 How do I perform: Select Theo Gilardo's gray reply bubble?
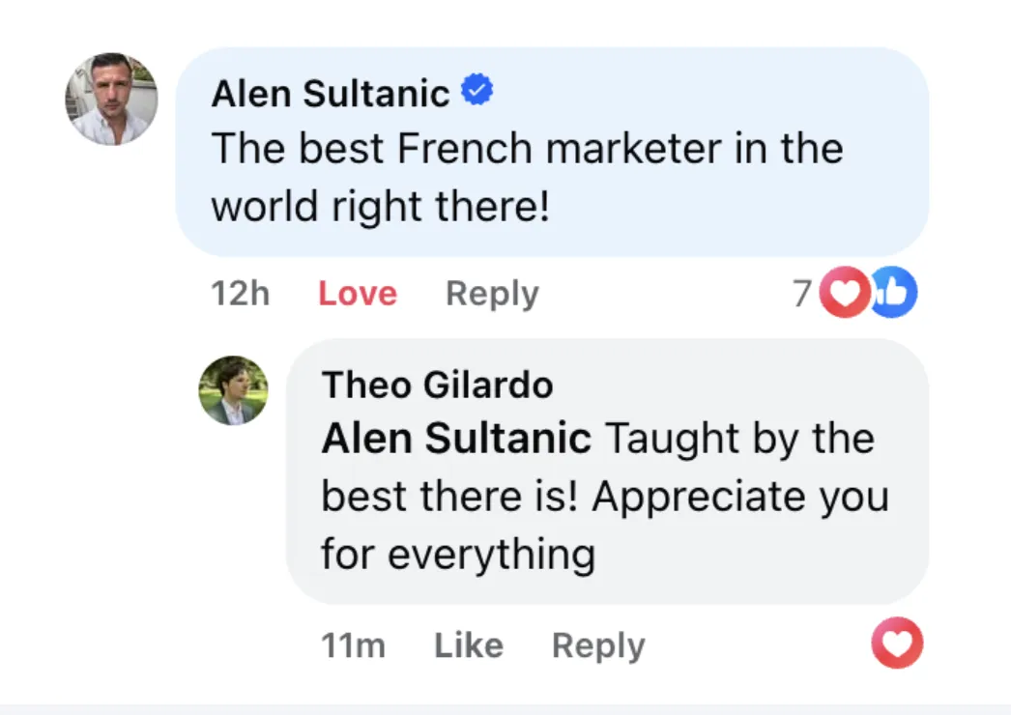(608, 472)
